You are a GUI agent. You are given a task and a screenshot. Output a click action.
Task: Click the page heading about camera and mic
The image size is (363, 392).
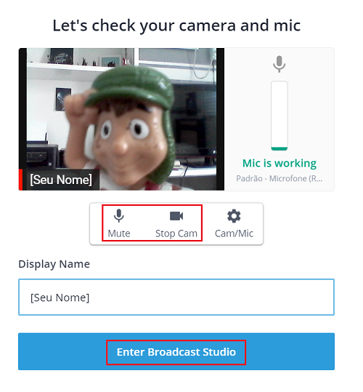[176, 25]
